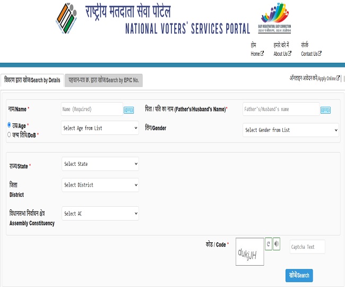This screenshot has height=287, width=345.
Task: Play the captcha audio speaker icon
Action: pos(277,244)
